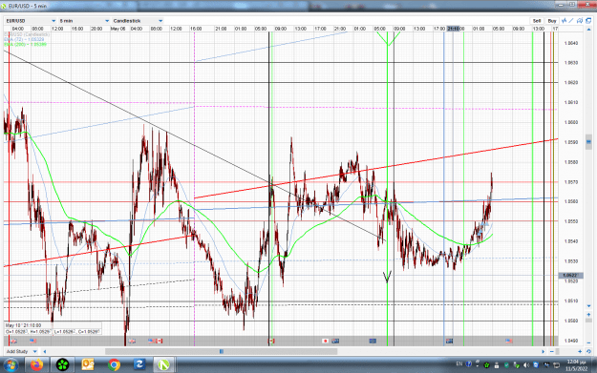
Task: Click the vertical zoom slider handle
Action: [x=588, y=321]
